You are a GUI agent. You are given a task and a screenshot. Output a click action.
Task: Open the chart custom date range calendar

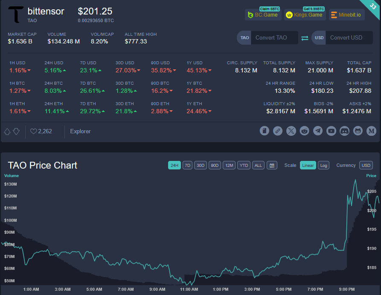pos(272,165)
